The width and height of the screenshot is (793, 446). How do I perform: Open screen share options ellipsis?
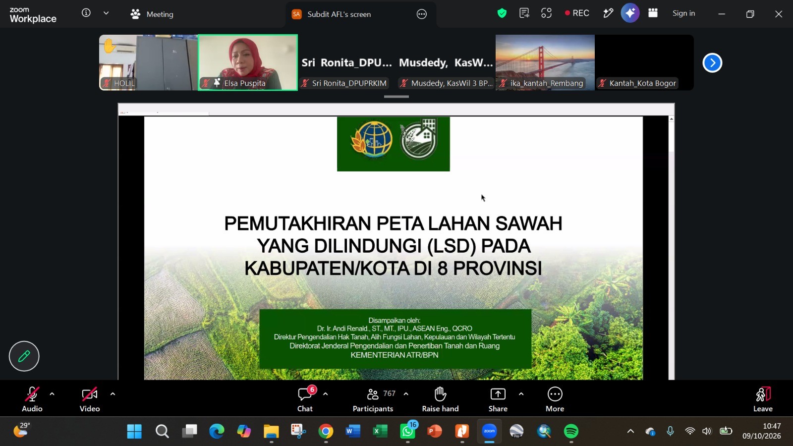[422, 14]
